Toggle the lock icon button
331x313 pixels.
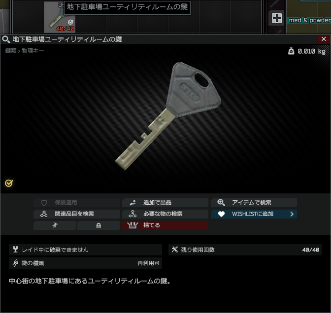(99, 225)
